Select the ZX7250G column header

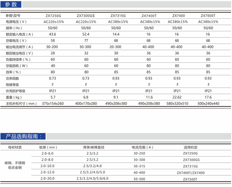53,16
